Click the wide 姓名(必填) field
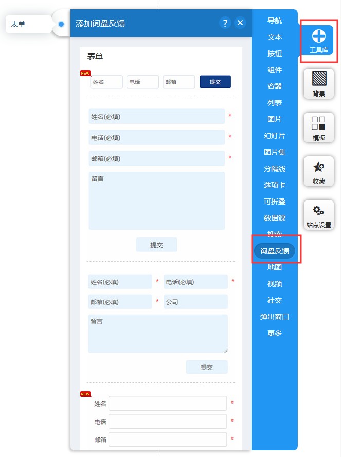 [157, 117]
